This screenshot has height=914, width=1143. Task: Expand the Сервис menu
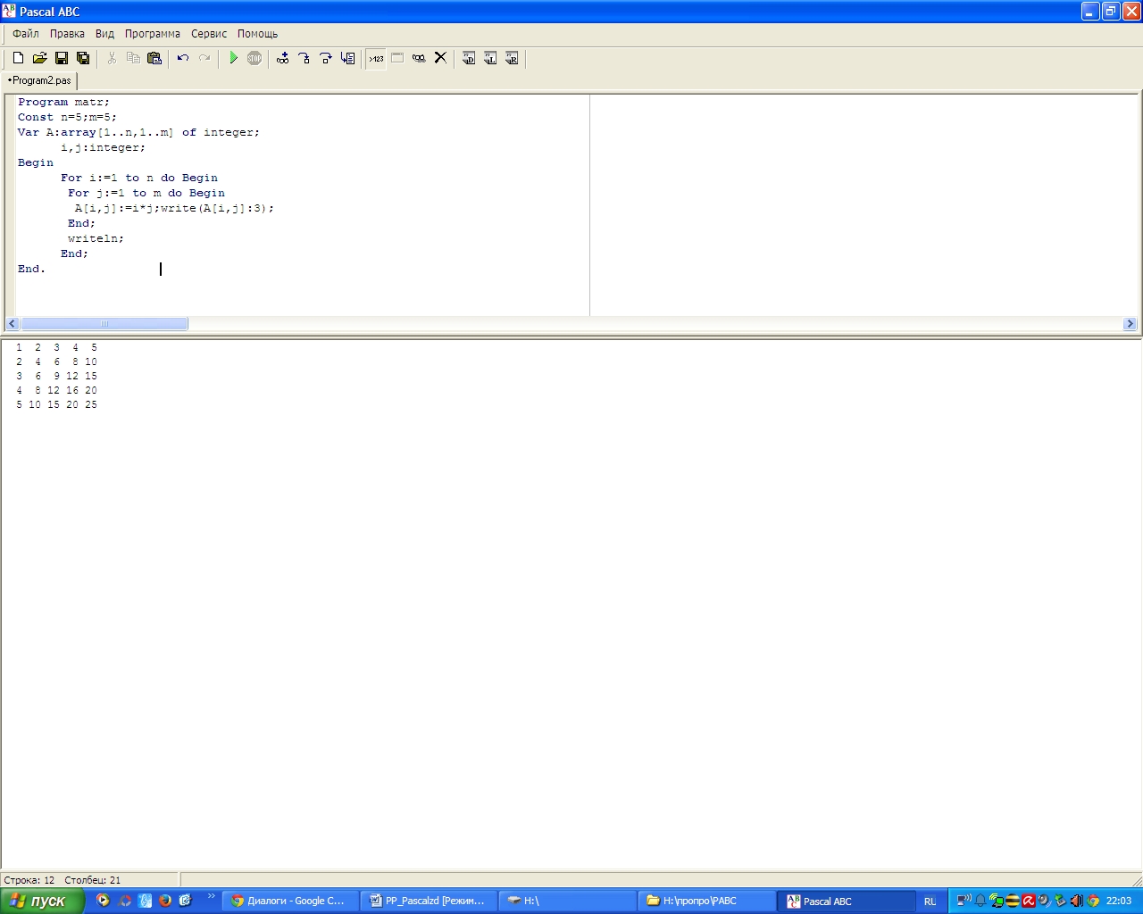[x=209, y=34]
